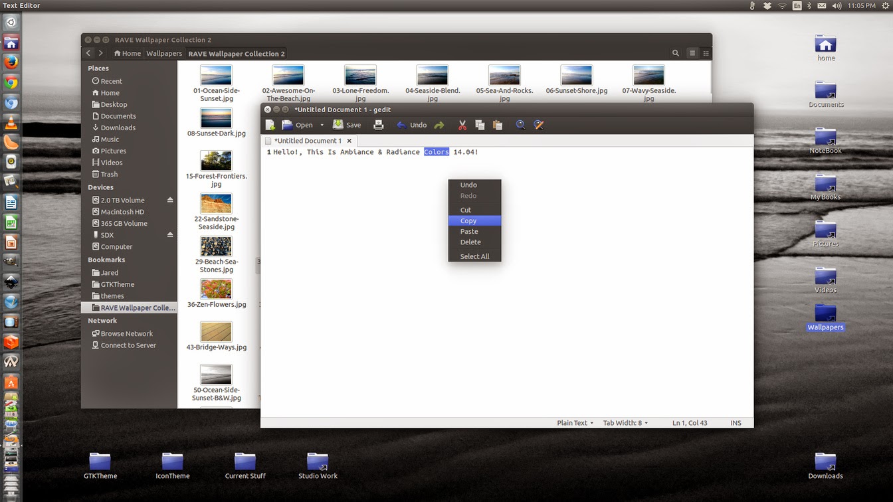Viewport: 893px width, 502px height.
Task: Go back in the file manager
Action: [x=88, y=53]
